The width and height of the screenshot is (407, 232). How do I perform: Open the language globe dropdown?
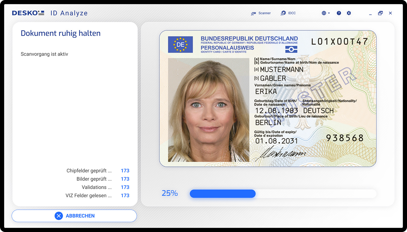click(326, 13)
